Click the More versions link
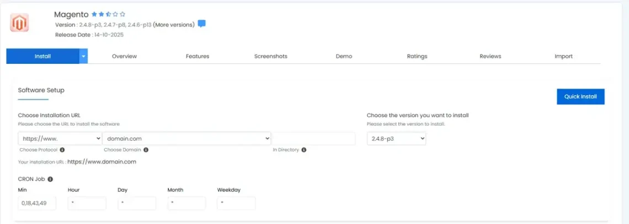Viewport: 629px width, 224px height. [x=174, y=25]
